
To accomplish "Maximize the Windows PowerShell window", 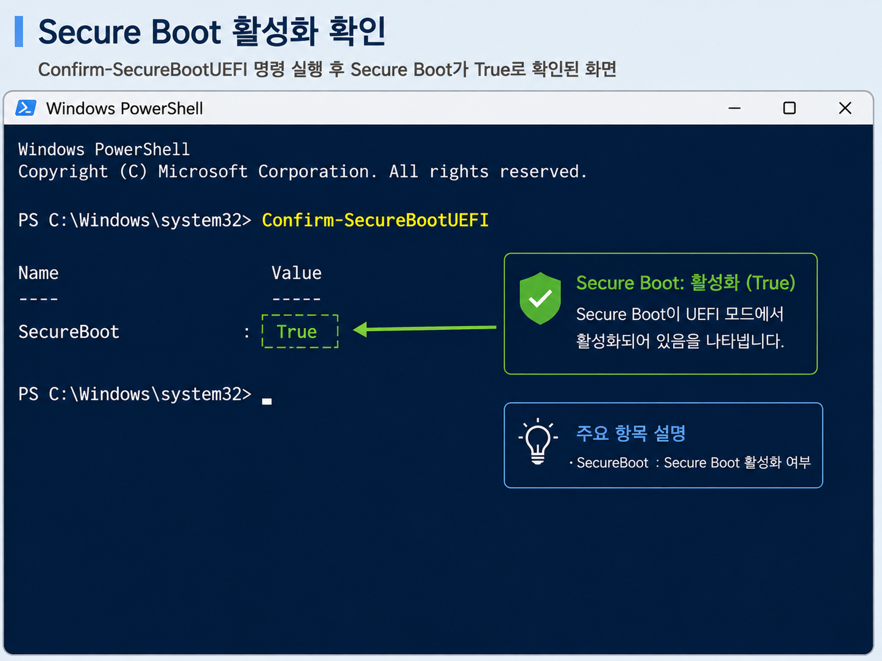I will point(789,108).
